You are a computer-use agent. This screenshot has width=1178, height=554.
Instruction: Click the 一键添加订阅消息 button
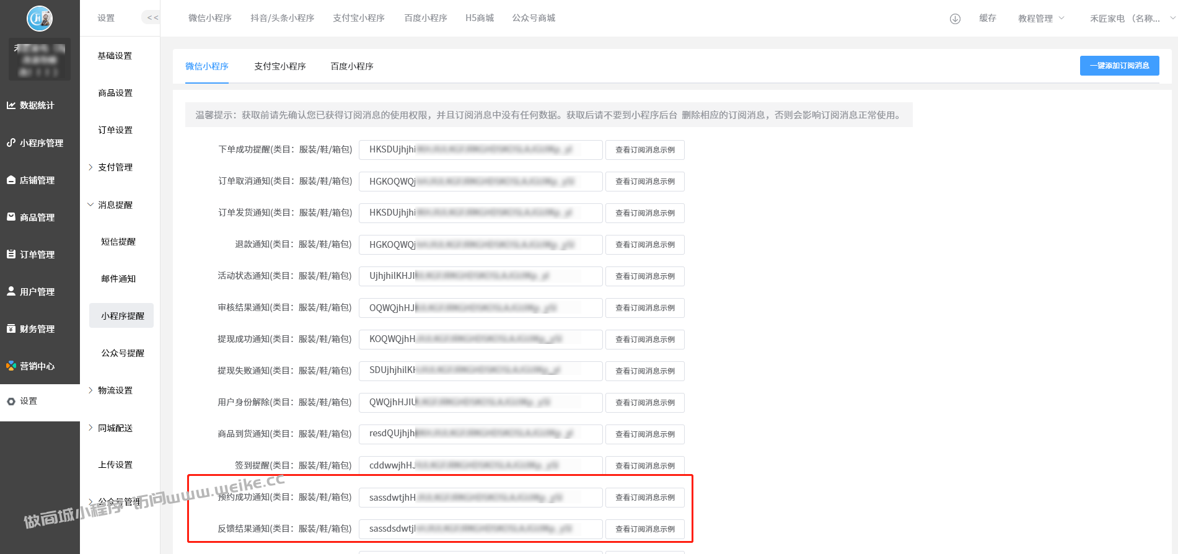(x=1119, y=66)
